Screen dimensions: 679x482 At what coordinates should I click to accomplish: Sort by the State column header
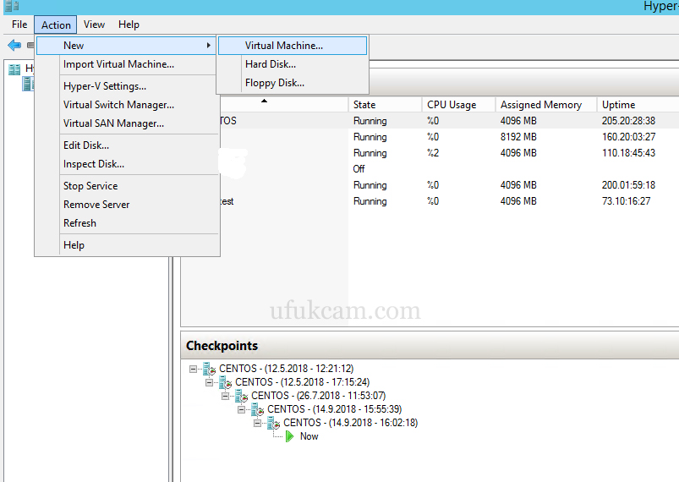point(385,105)
